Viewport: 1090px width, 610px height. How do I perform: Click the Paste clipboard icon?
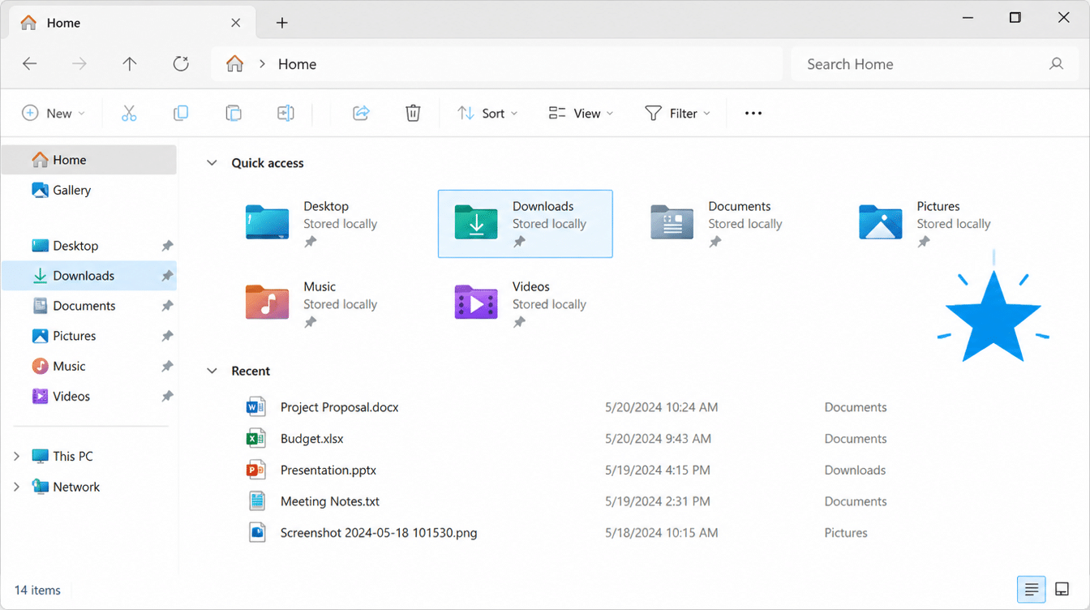coord(234,114)
